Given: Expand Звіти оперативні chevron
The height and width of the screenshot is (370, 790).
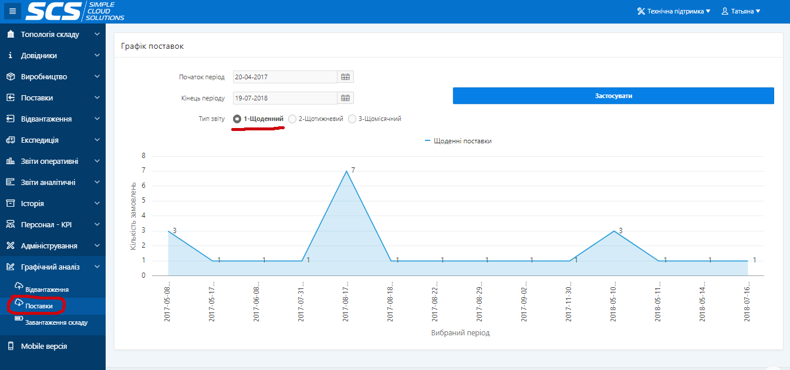Looking at the screenshot, I should point(97,162).
